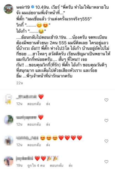The image size is (115, 172).
Task: Send the fourth comment via ส่ง
Action: click(x=70, y=165)
